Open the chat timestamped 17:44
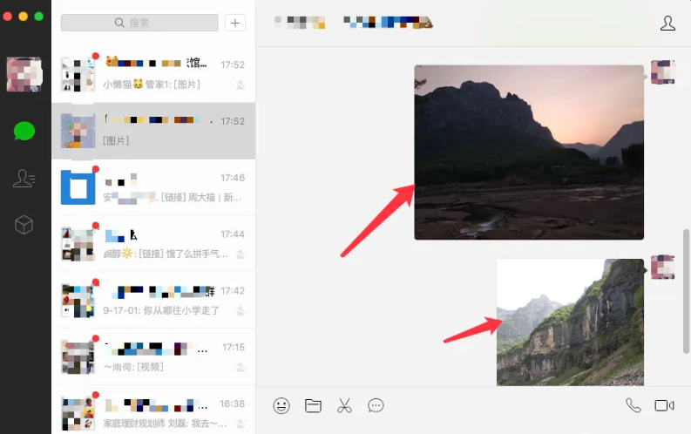The height and width of the screenshot is (434, 691). (153, 244)
